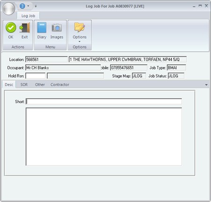The height and width of the screenshot is (202, 211).
Task: Click the Hold Rsn code field
Action: tap(36, 76)
